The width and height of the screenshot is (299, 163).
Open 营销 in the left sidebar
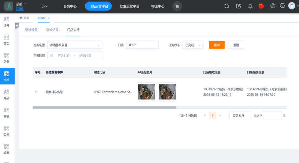click(x=6, y=113)
